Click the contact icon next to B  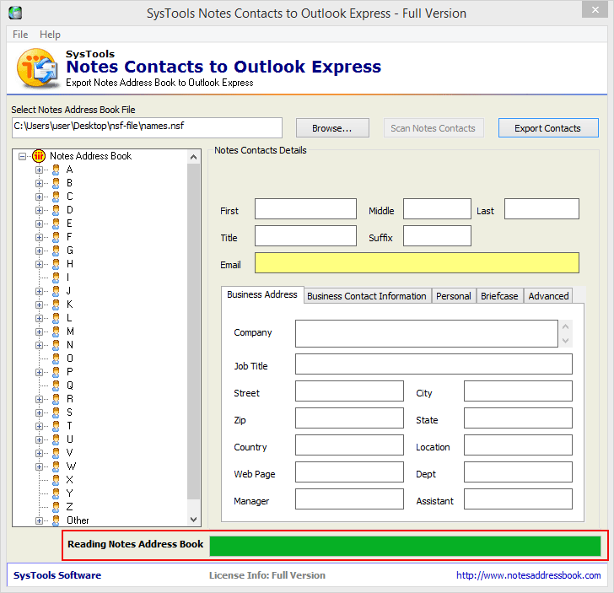pyautogui.click(x=56, y=183)
